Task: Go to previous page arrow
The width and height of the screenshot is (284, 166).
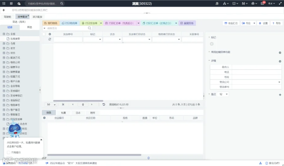Action: tap(73, 104)
